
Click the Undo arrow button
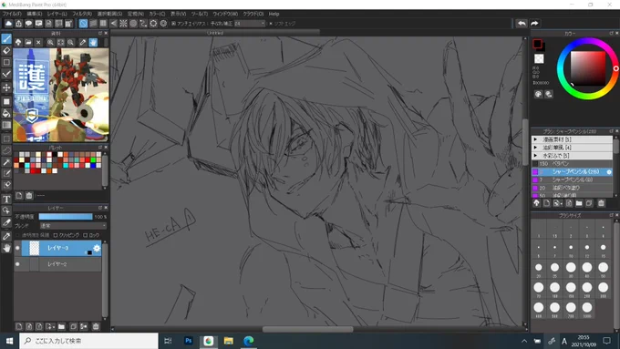tap(522, 24)
